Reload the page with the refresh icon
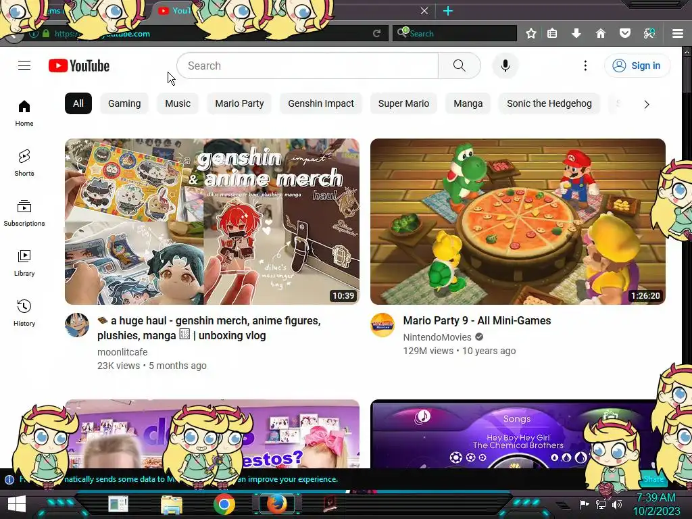 pos(376,34)
